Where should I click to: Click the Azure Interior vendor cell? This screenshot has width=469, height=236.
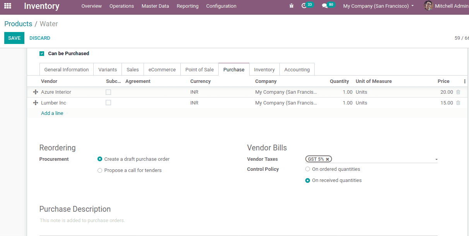56,92
